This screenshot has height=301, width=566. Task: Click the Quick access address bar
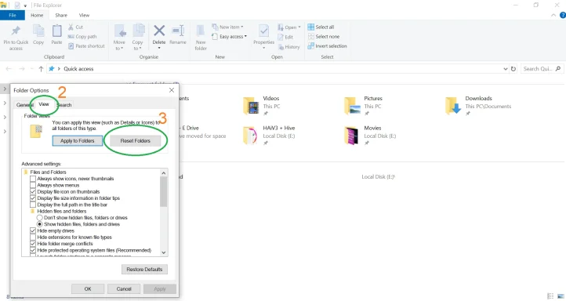(x=278, y=68)
